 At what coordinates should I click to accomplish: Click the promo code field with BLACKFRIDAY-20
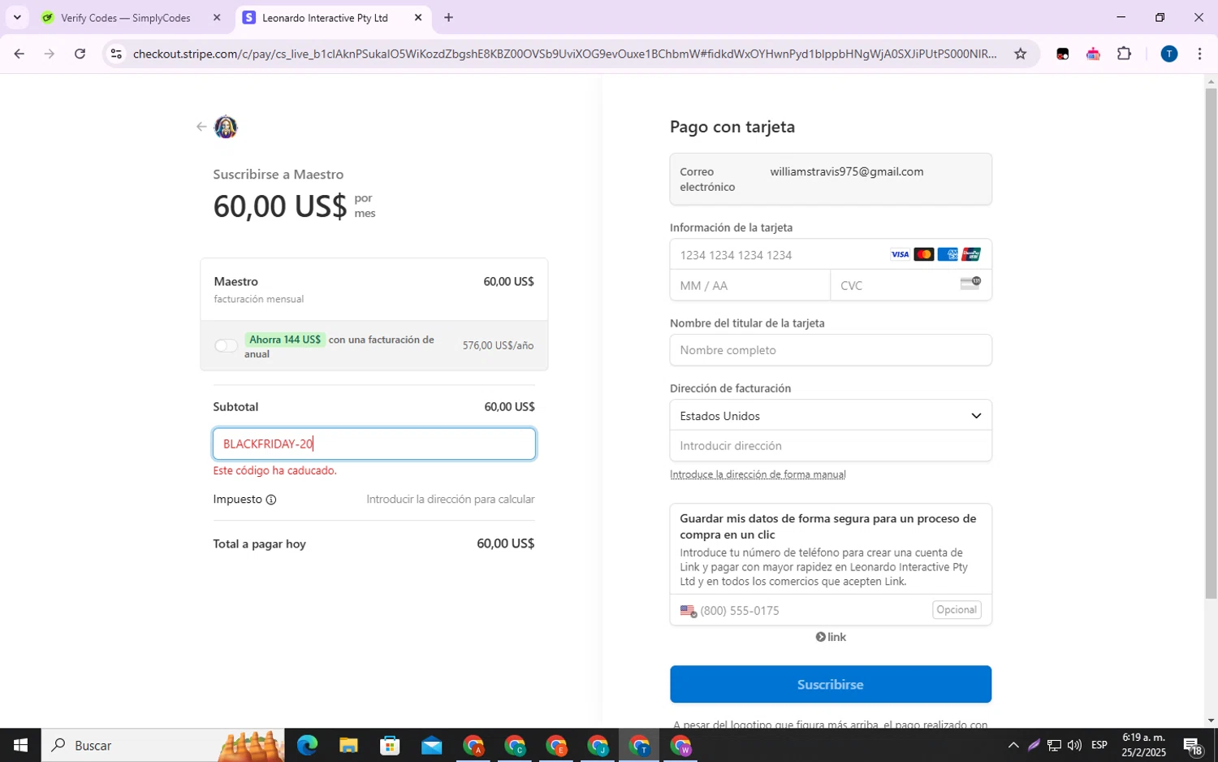click(374, 444)
